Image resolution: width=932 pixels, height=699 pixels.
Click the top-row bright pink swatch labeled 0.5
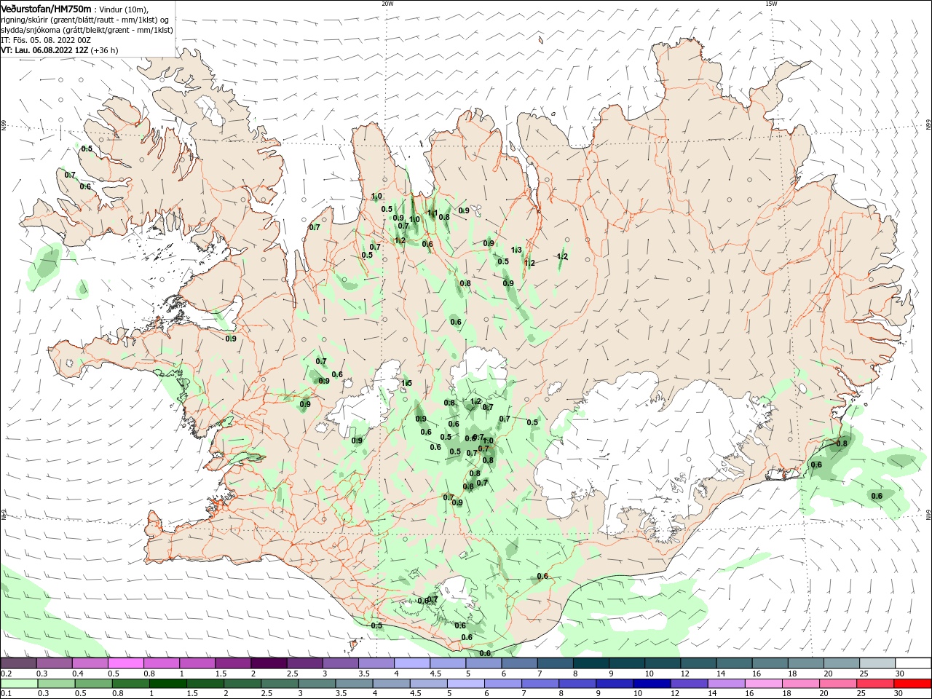coord(125,663)
